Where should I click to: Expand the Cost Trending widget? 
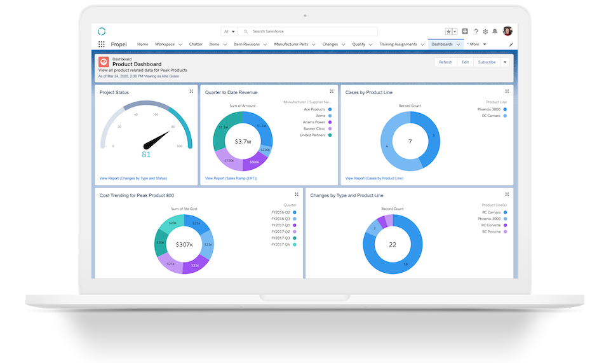coord(297,194)
